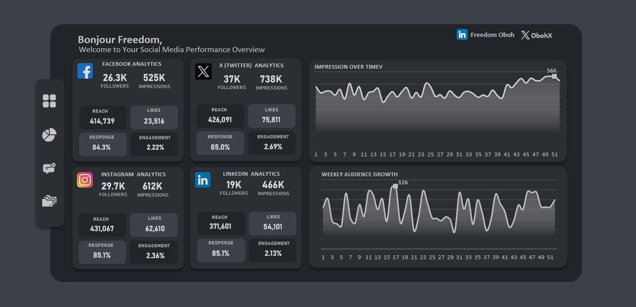Viewport: 636px width, 307px height.
Task: Click the Instagram logo icon
Action: click(85, 180)
